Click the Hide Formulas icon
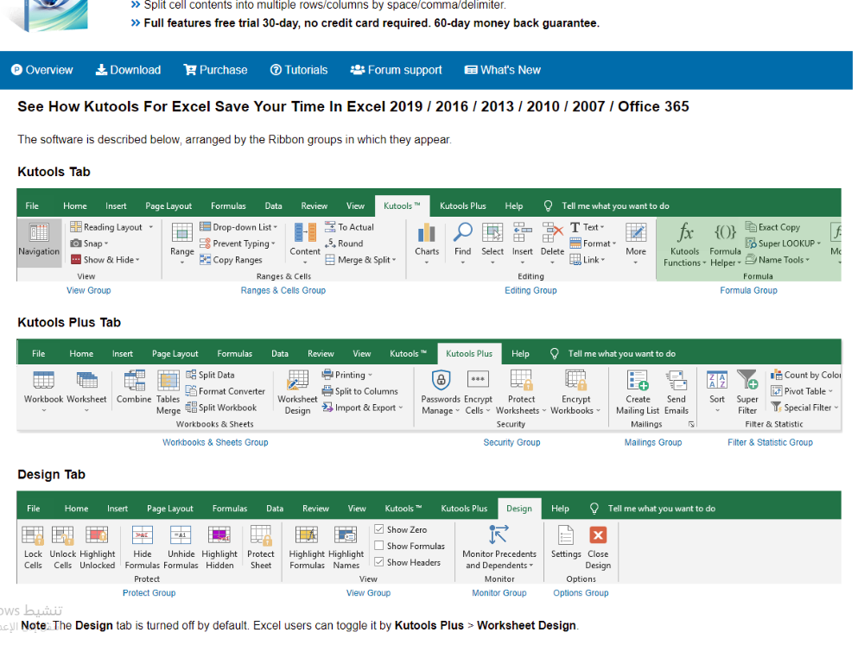The height and width of the screenshot is (645, 864). coord(143,535)
